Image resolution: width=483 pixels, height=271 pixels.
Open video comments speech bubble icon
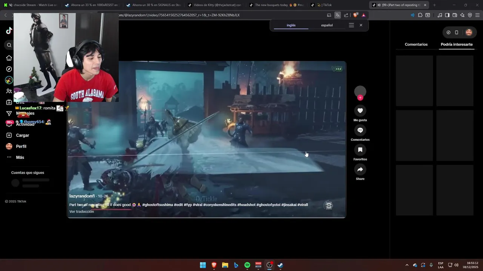click(360, 130)
